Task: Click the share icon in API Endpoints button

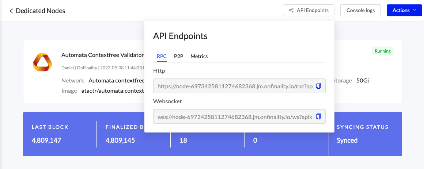Action: [291, 10]
